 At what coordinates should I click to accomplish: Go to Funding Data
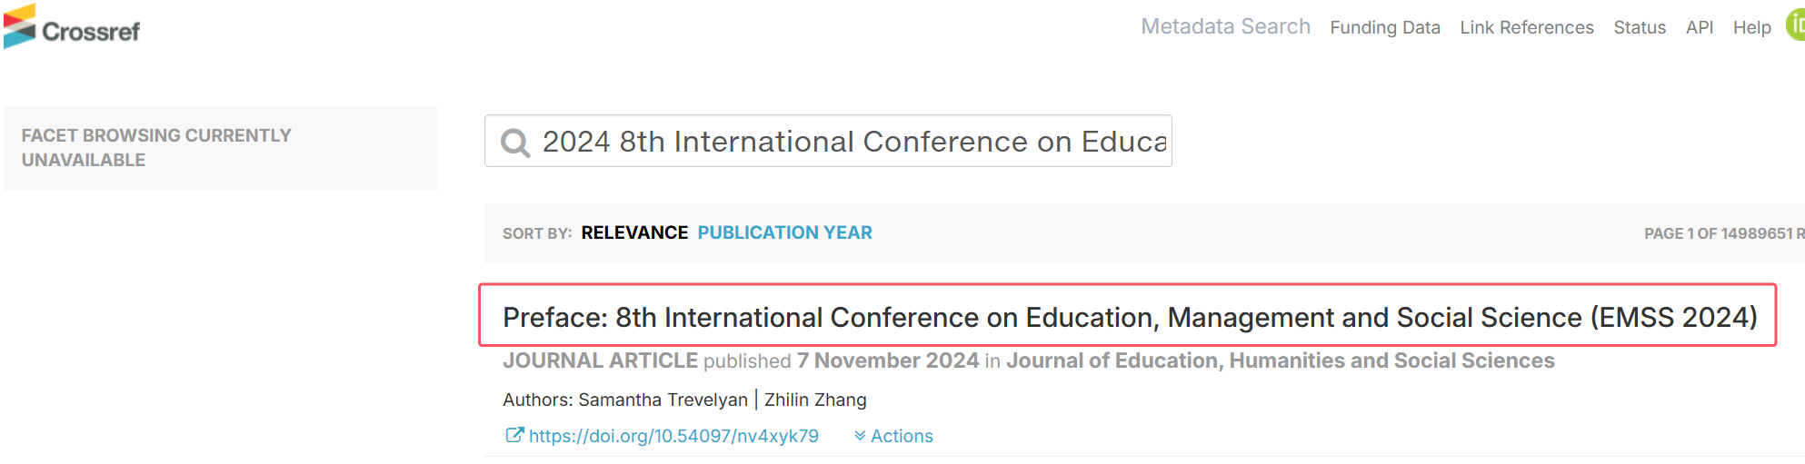(x=1385, y=27)
